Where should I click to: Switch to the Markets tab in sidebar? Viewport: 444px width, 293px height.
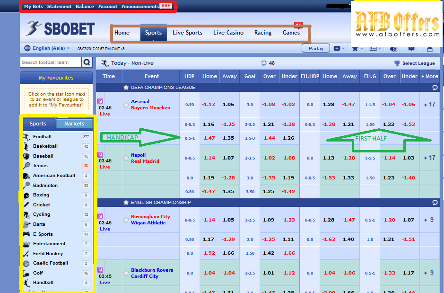[74, 124]
